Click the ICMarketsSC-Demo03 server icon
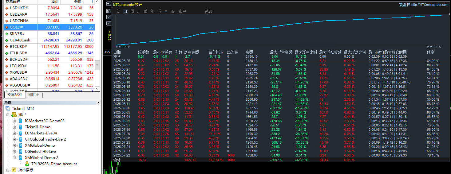451x174 pixels. click(21, 121)
